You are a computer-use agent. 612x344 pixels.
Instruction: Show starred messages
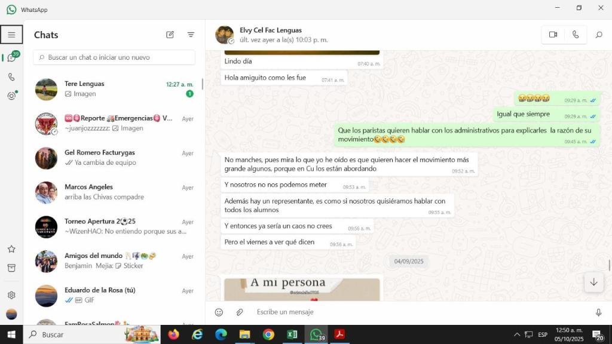tap(11, 249)
